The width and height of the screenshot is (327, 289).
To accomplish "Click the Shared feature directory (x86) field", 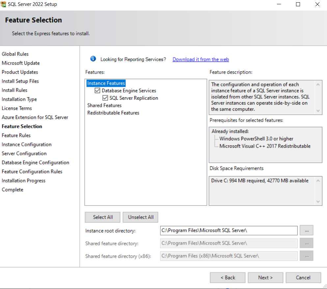I will coord(229,256).
